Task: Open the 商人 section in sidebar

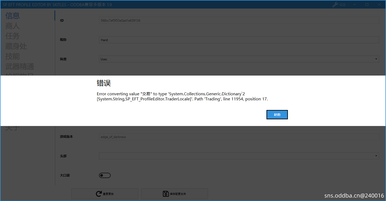Action: pyautogui.click(x=13, y=26)
